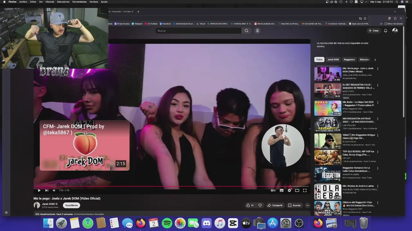412x231 pixels.
Task: Start voice search with microphone
Action: coord(257,30)
